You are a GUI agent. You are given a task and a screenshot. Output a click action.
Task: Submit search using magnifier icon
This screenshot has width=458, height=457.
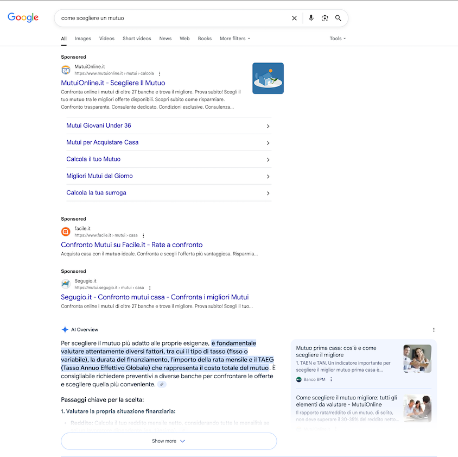[x=338, y=18]
